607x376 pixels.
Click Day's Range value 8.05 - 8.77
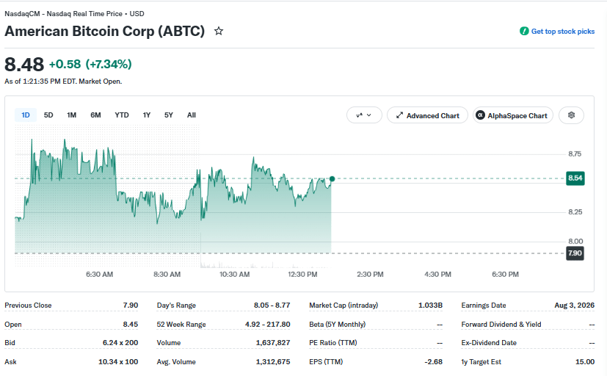pyautogui.click(x=272, y=305)
